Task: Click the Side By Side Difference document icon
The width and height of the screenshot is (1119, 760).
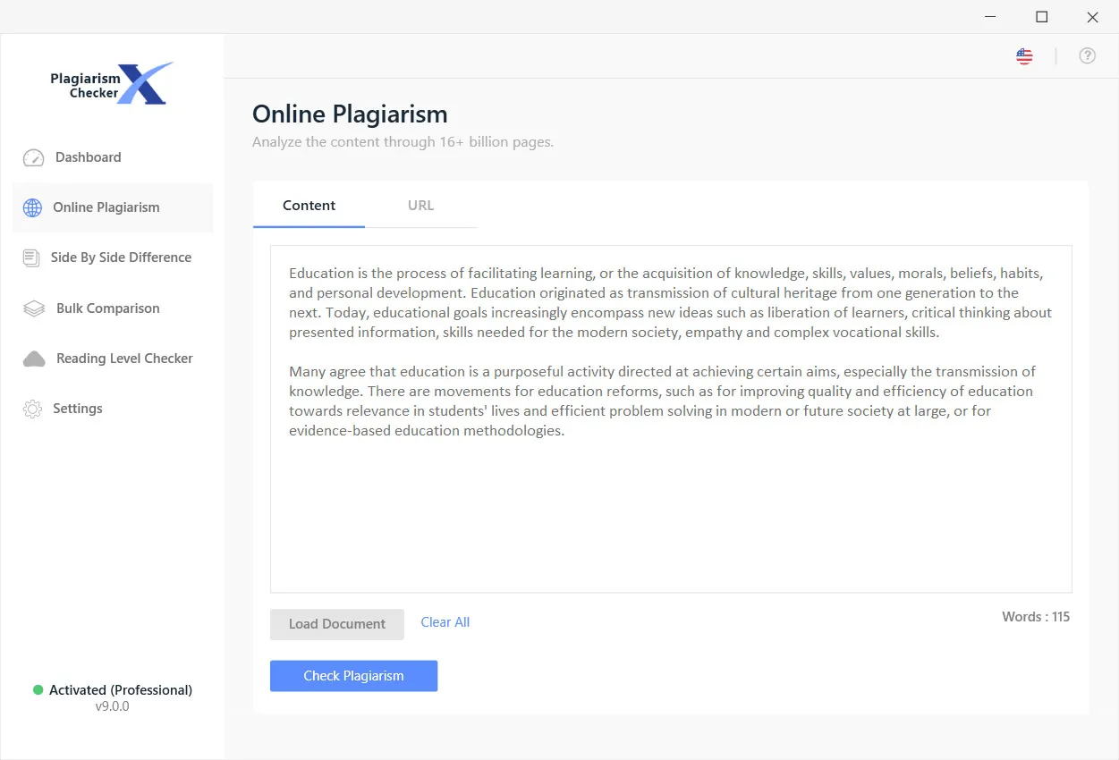Action: tap(33, 258)
